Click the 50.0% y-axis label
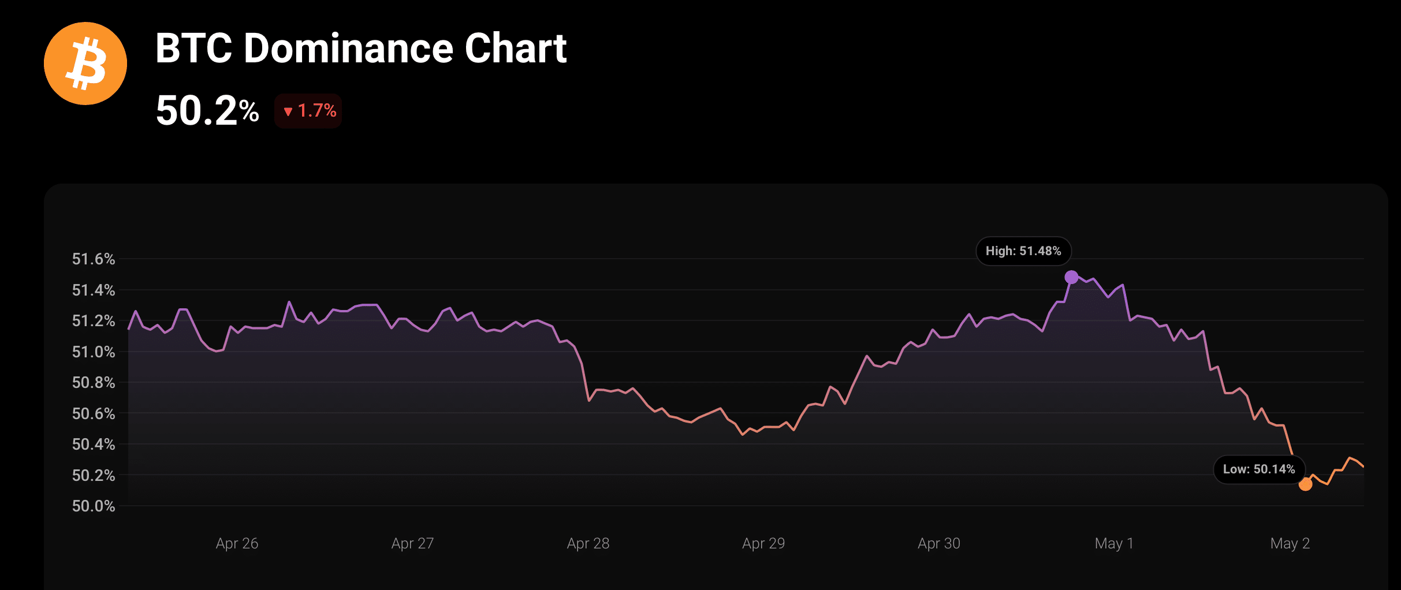This screenshot has width=1401, height=590. pyautogui.click(x=94, y=506)
